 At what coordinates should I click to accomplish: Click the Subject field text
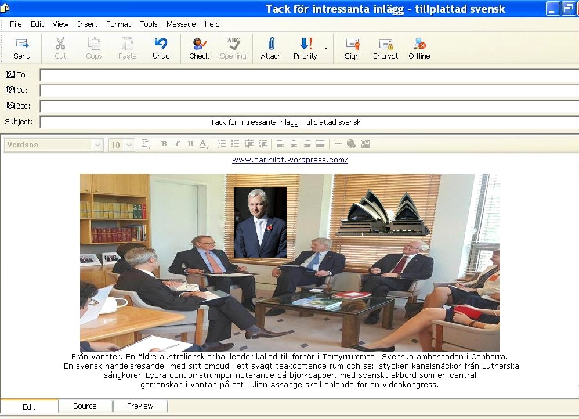[x=285, y=122]
